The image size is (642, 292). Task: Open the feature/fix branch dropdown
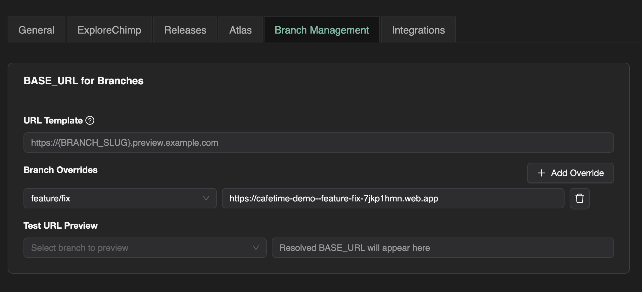[120, 199]
